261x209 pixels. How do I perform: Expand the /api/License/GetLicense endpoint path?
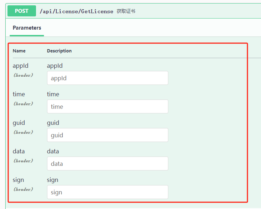tap(76, 11)
